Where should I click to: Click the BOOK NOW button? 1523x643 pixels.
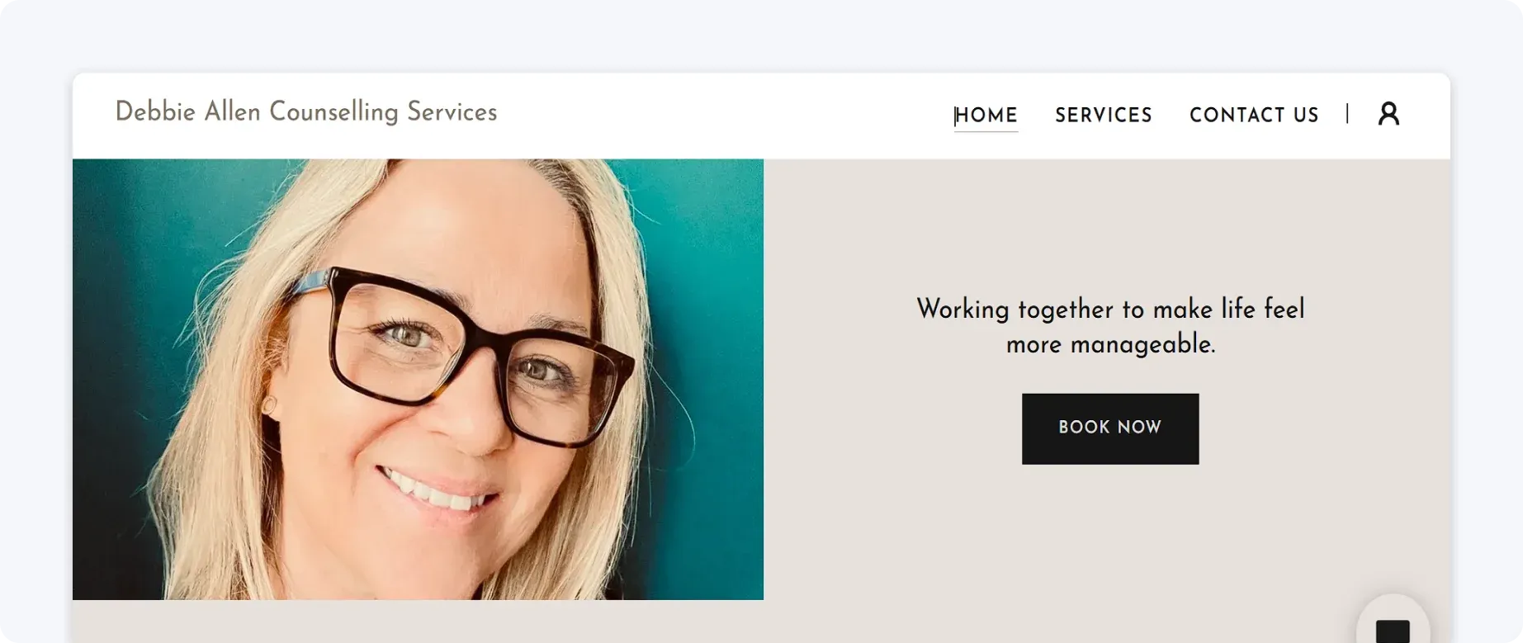click(1110, 428)
